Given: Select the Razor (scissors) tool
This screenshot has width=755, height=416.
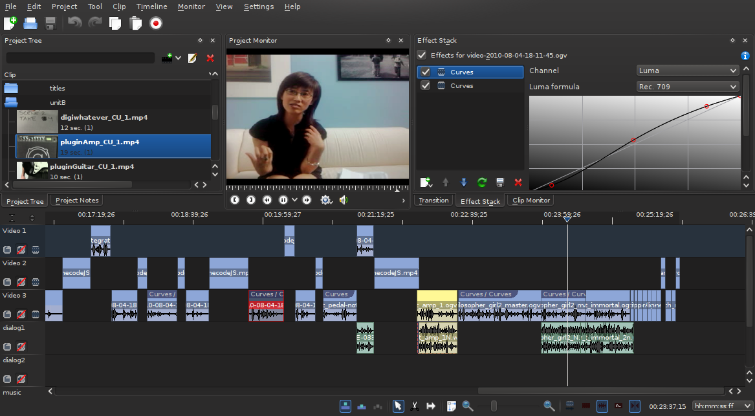Looking at the screenshot, I should tap(414, 406).
